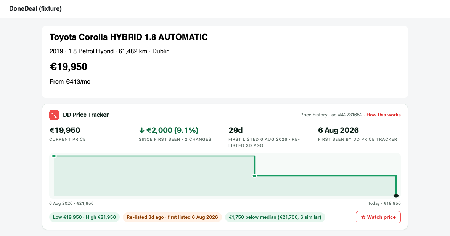Click the Toyota Corolla HYBRID listing title
The image size is (450, 236).
[x=129, y=37]
